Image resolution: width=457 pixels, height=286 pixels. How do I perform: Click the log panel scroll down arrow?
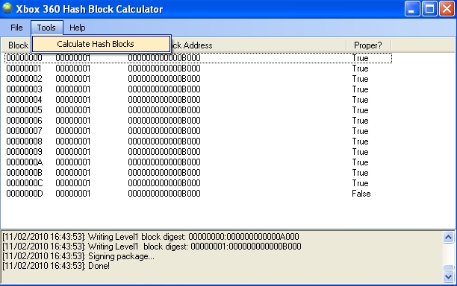[x=448, y=276]
